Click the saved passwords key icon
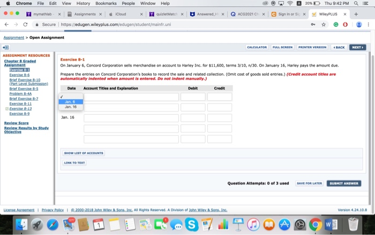Screen dimensions: 375x235 313,25
